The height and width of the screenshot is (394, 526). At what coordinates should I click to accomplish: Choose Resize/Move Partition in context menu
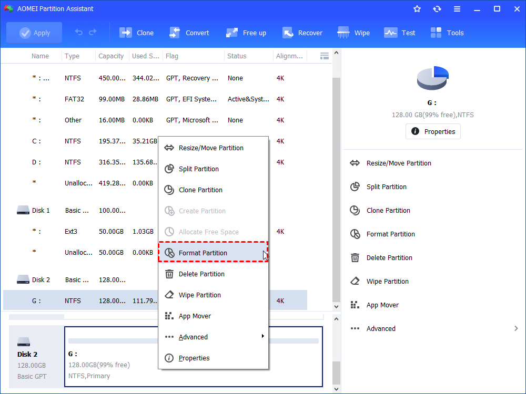pos(214,148)
